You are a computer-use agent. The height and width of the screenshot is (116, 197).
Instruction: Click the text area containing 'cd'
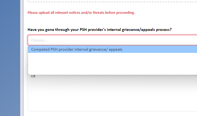pos(112,93)
